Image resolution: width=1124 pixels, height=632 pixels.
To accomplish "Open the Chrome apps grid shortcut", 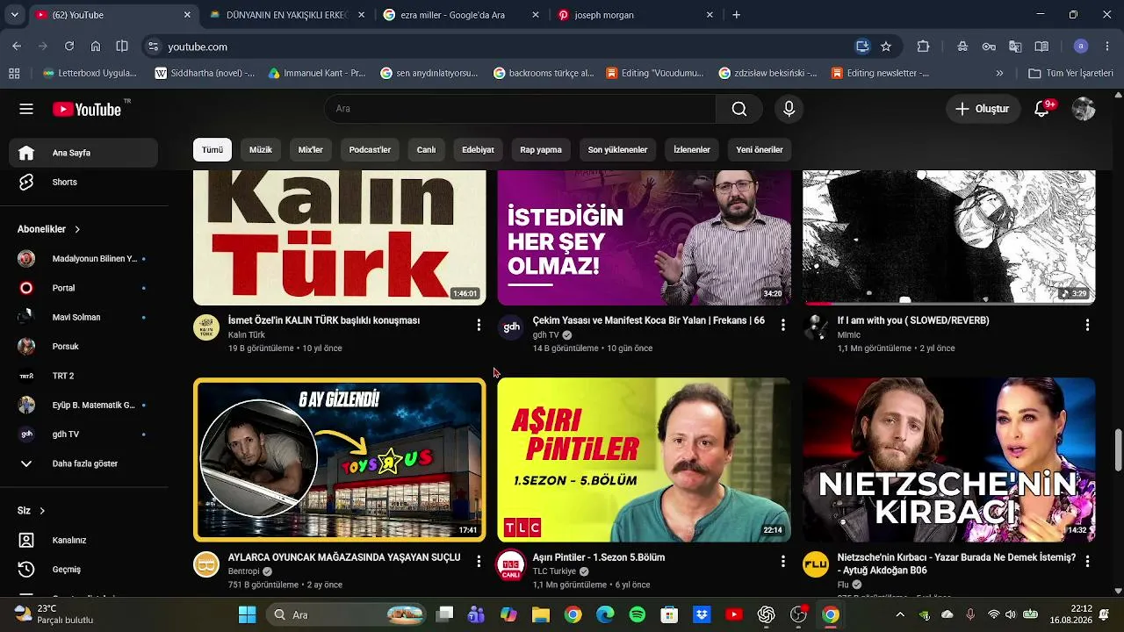I will 14,74.
